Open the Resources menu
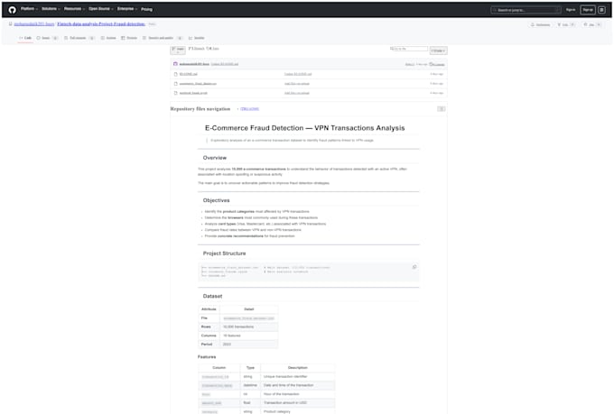Screen dimensions: 614x414 click(74, 9)
